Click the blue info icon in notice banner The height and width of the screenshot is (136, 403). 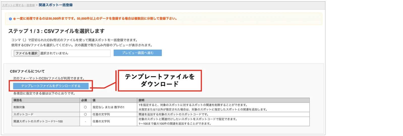pos(10,19)
